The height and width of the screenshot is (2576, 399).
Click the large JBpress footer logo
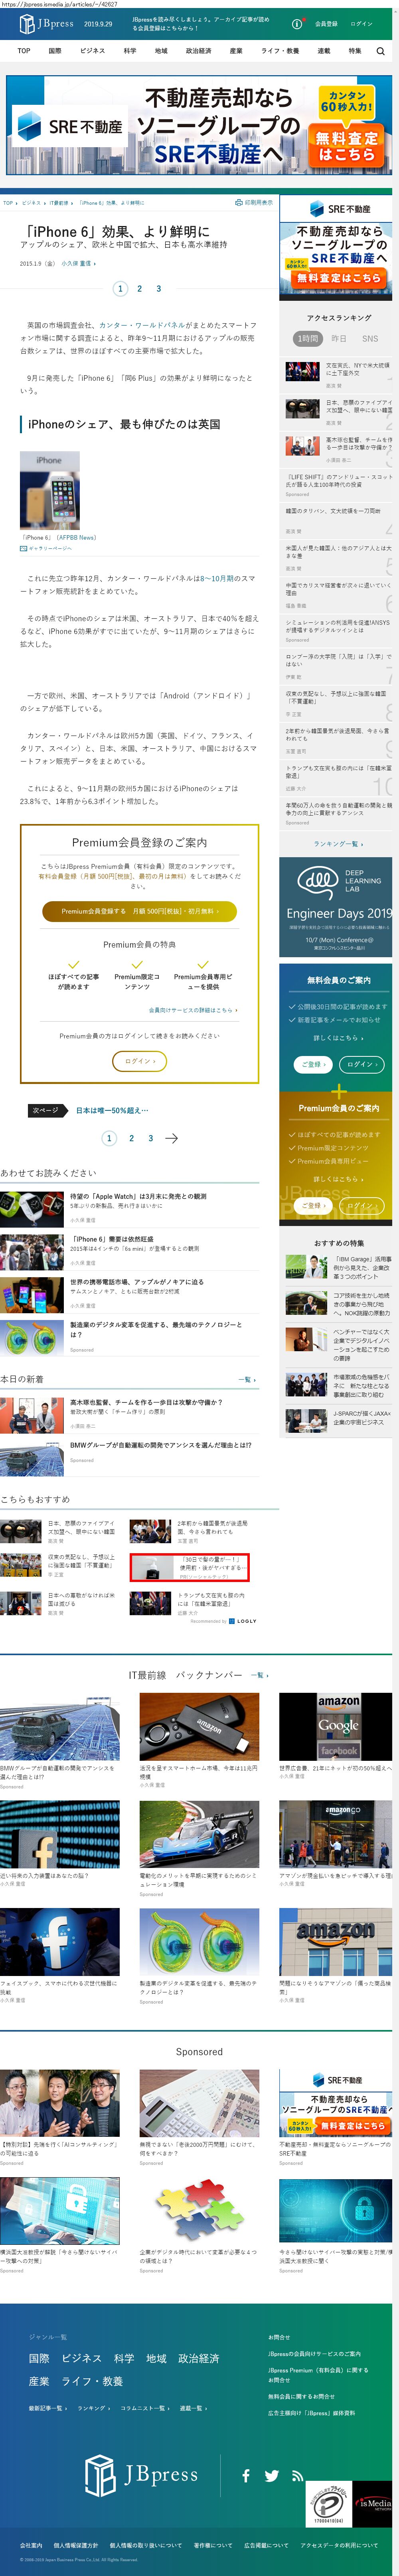[142, 2475]
